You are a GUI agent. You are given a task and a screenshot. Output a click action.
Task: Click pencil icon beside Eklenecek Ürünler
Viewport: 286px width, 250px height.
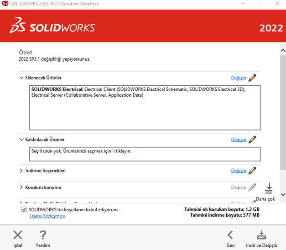[252, 78]
